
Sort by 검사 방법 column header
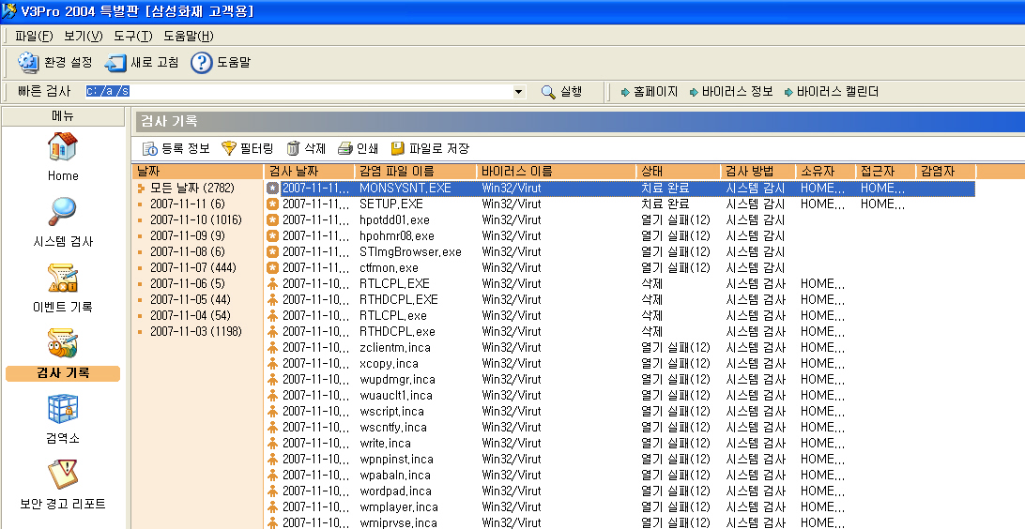pos(758,172)
